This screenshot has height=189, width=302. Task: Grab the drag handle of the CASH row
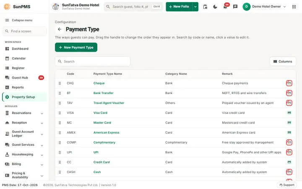(60, 172)
